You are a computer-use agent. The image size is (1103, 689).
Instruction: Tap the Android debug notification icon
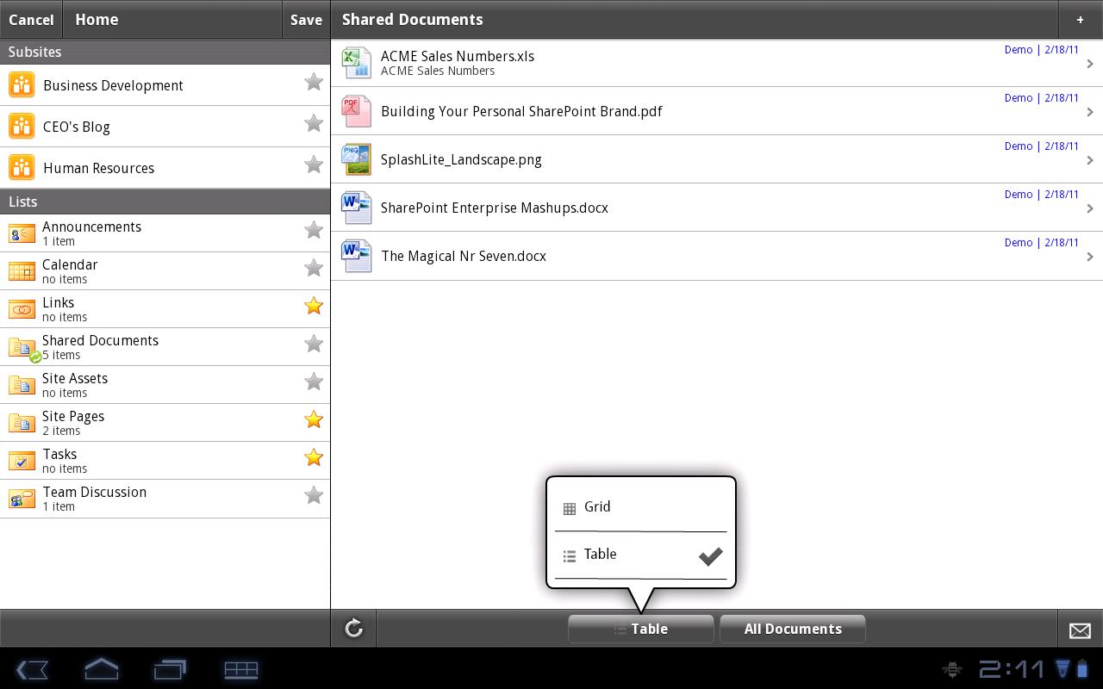click(x=953, y=668)
